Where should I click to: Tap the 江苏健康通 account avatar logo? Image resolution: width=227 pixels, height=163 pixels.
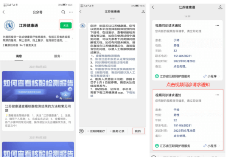(9, 25)
